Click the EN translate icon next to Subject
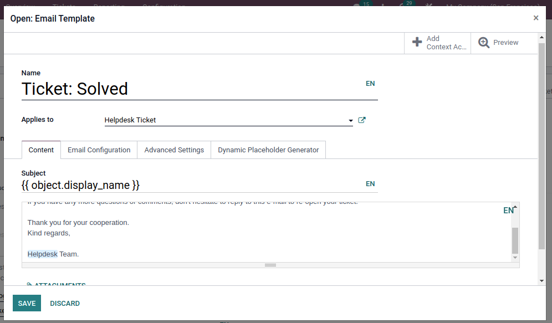This screenshot has height=323, width=552. (x=370, y=184)
